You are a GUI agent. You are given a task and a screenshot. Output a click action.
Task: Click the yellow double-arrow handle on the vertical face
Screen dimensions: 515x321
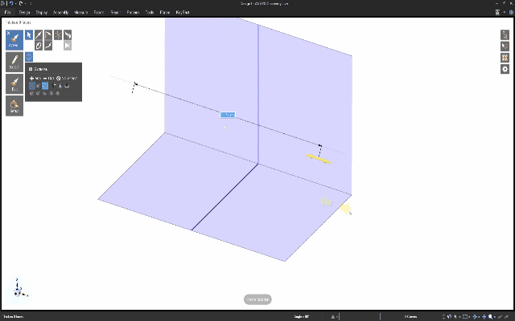[x=319, y=159]
